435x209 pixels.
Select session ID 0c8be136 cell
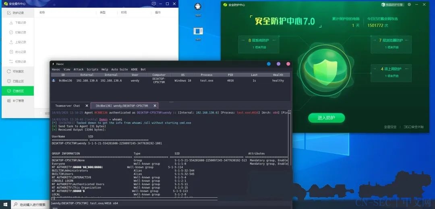66,81
